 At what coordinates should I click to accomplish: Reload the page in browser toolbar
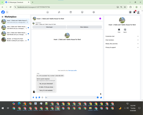(11, 7)
